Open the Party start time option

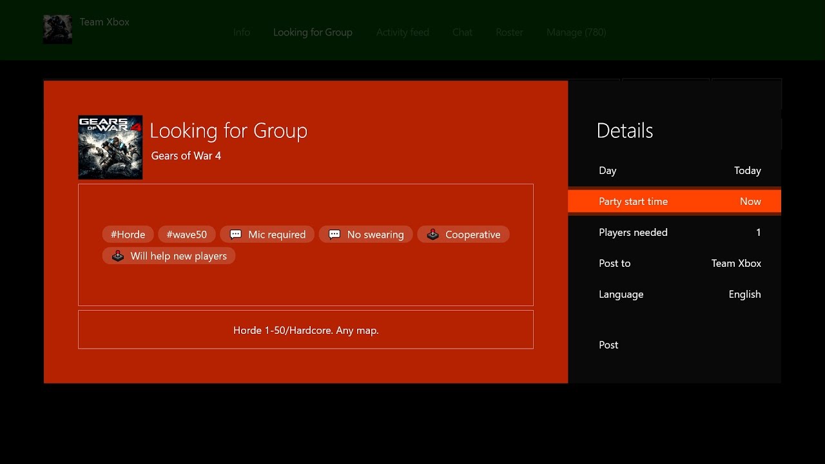674,202
